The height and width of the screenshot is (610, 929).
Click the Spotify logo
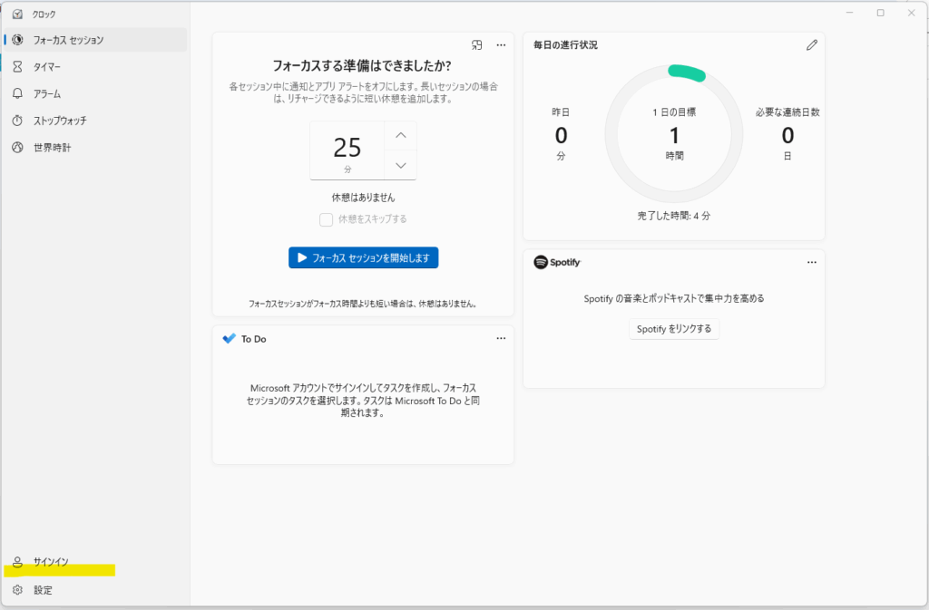tap(558, 262)
